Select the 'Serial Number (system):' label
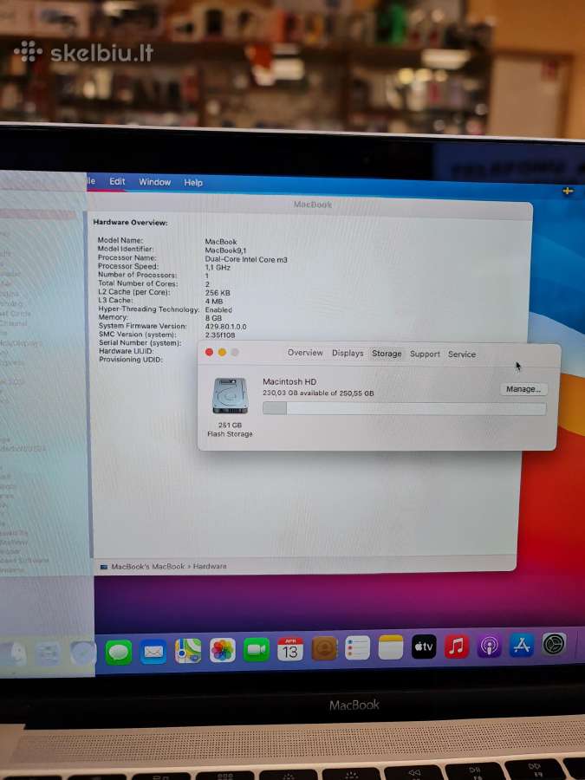Screen dimensions: 585x780 [x=140, y=342]
